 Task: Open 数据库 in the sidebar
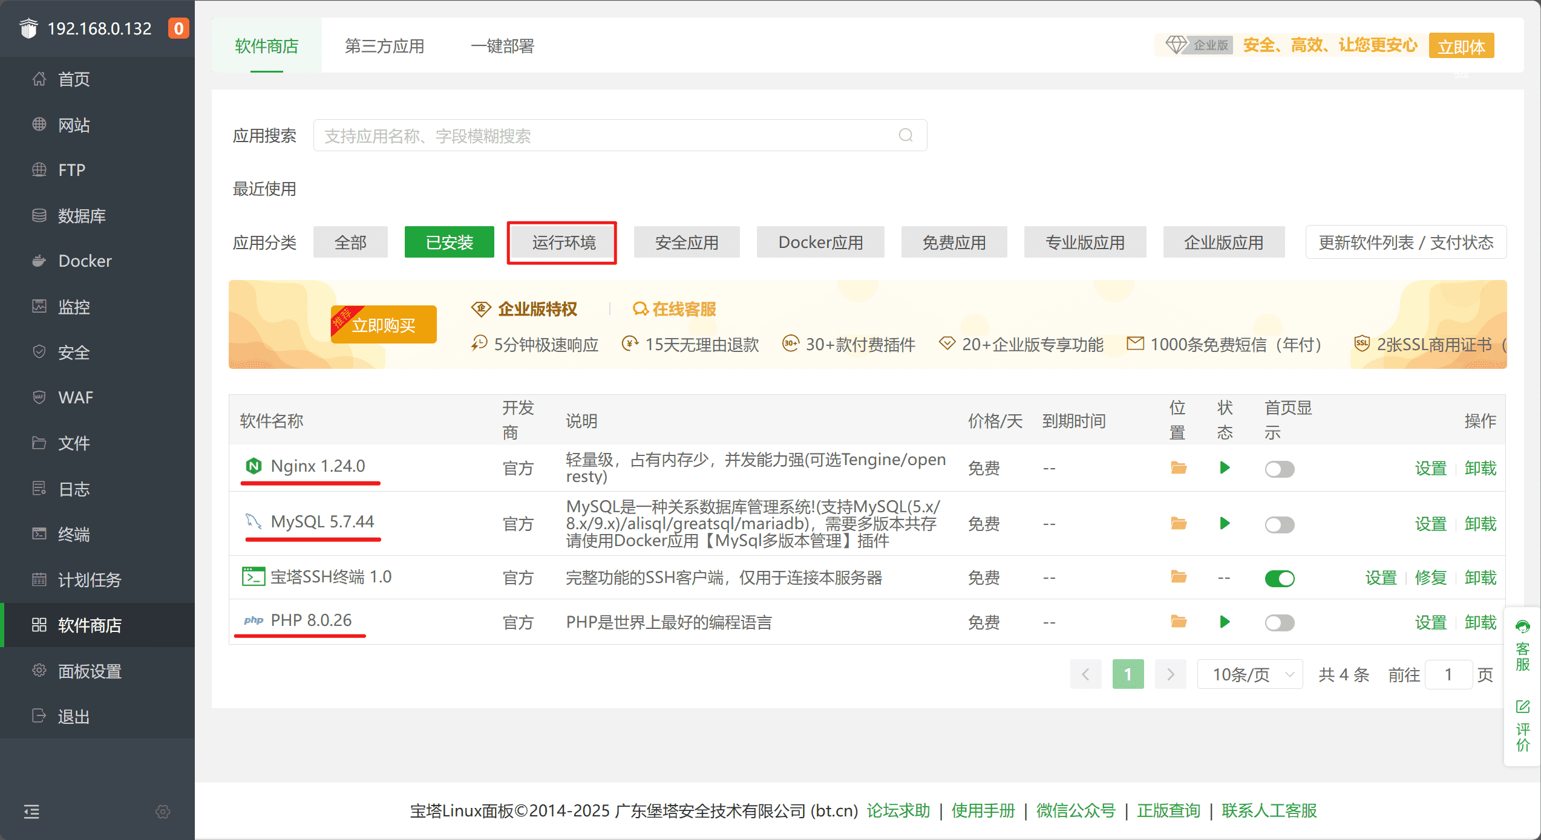pyautogui.click(x=82, y=216)
